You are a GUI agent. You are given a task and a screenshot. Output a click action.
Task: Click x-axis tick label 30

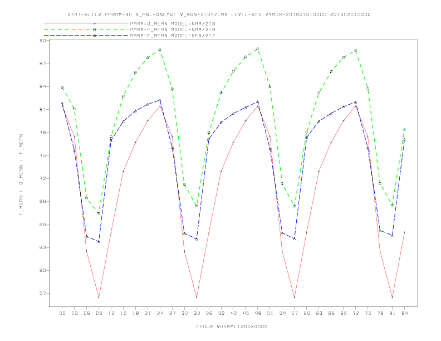[184, 313]
